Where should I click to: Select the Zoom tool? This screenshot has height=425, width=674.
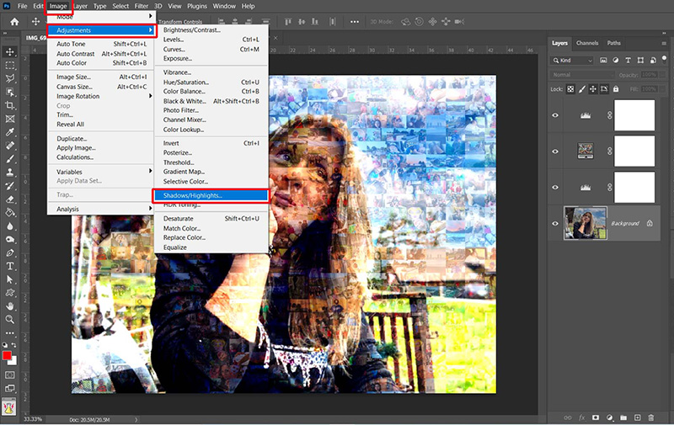(x=9, y=320)
